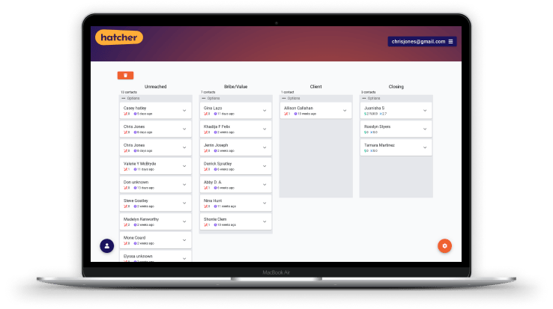
Task: Expand Valerie Y McBryde's contact card
Action: 184,166
